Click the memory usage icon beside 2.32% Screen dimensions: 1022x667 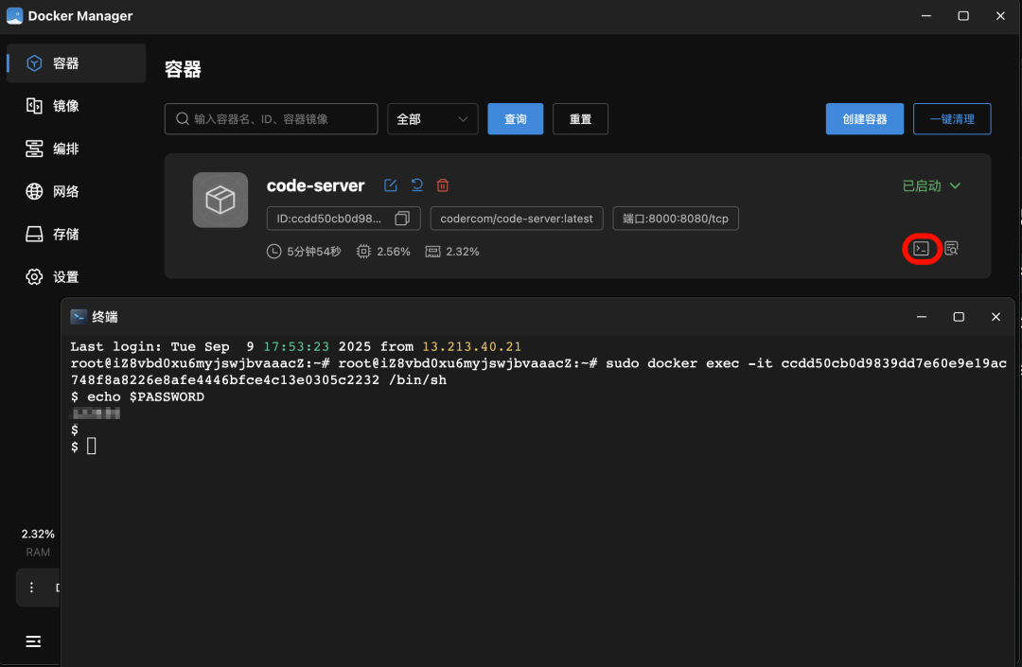pos(432,252)
